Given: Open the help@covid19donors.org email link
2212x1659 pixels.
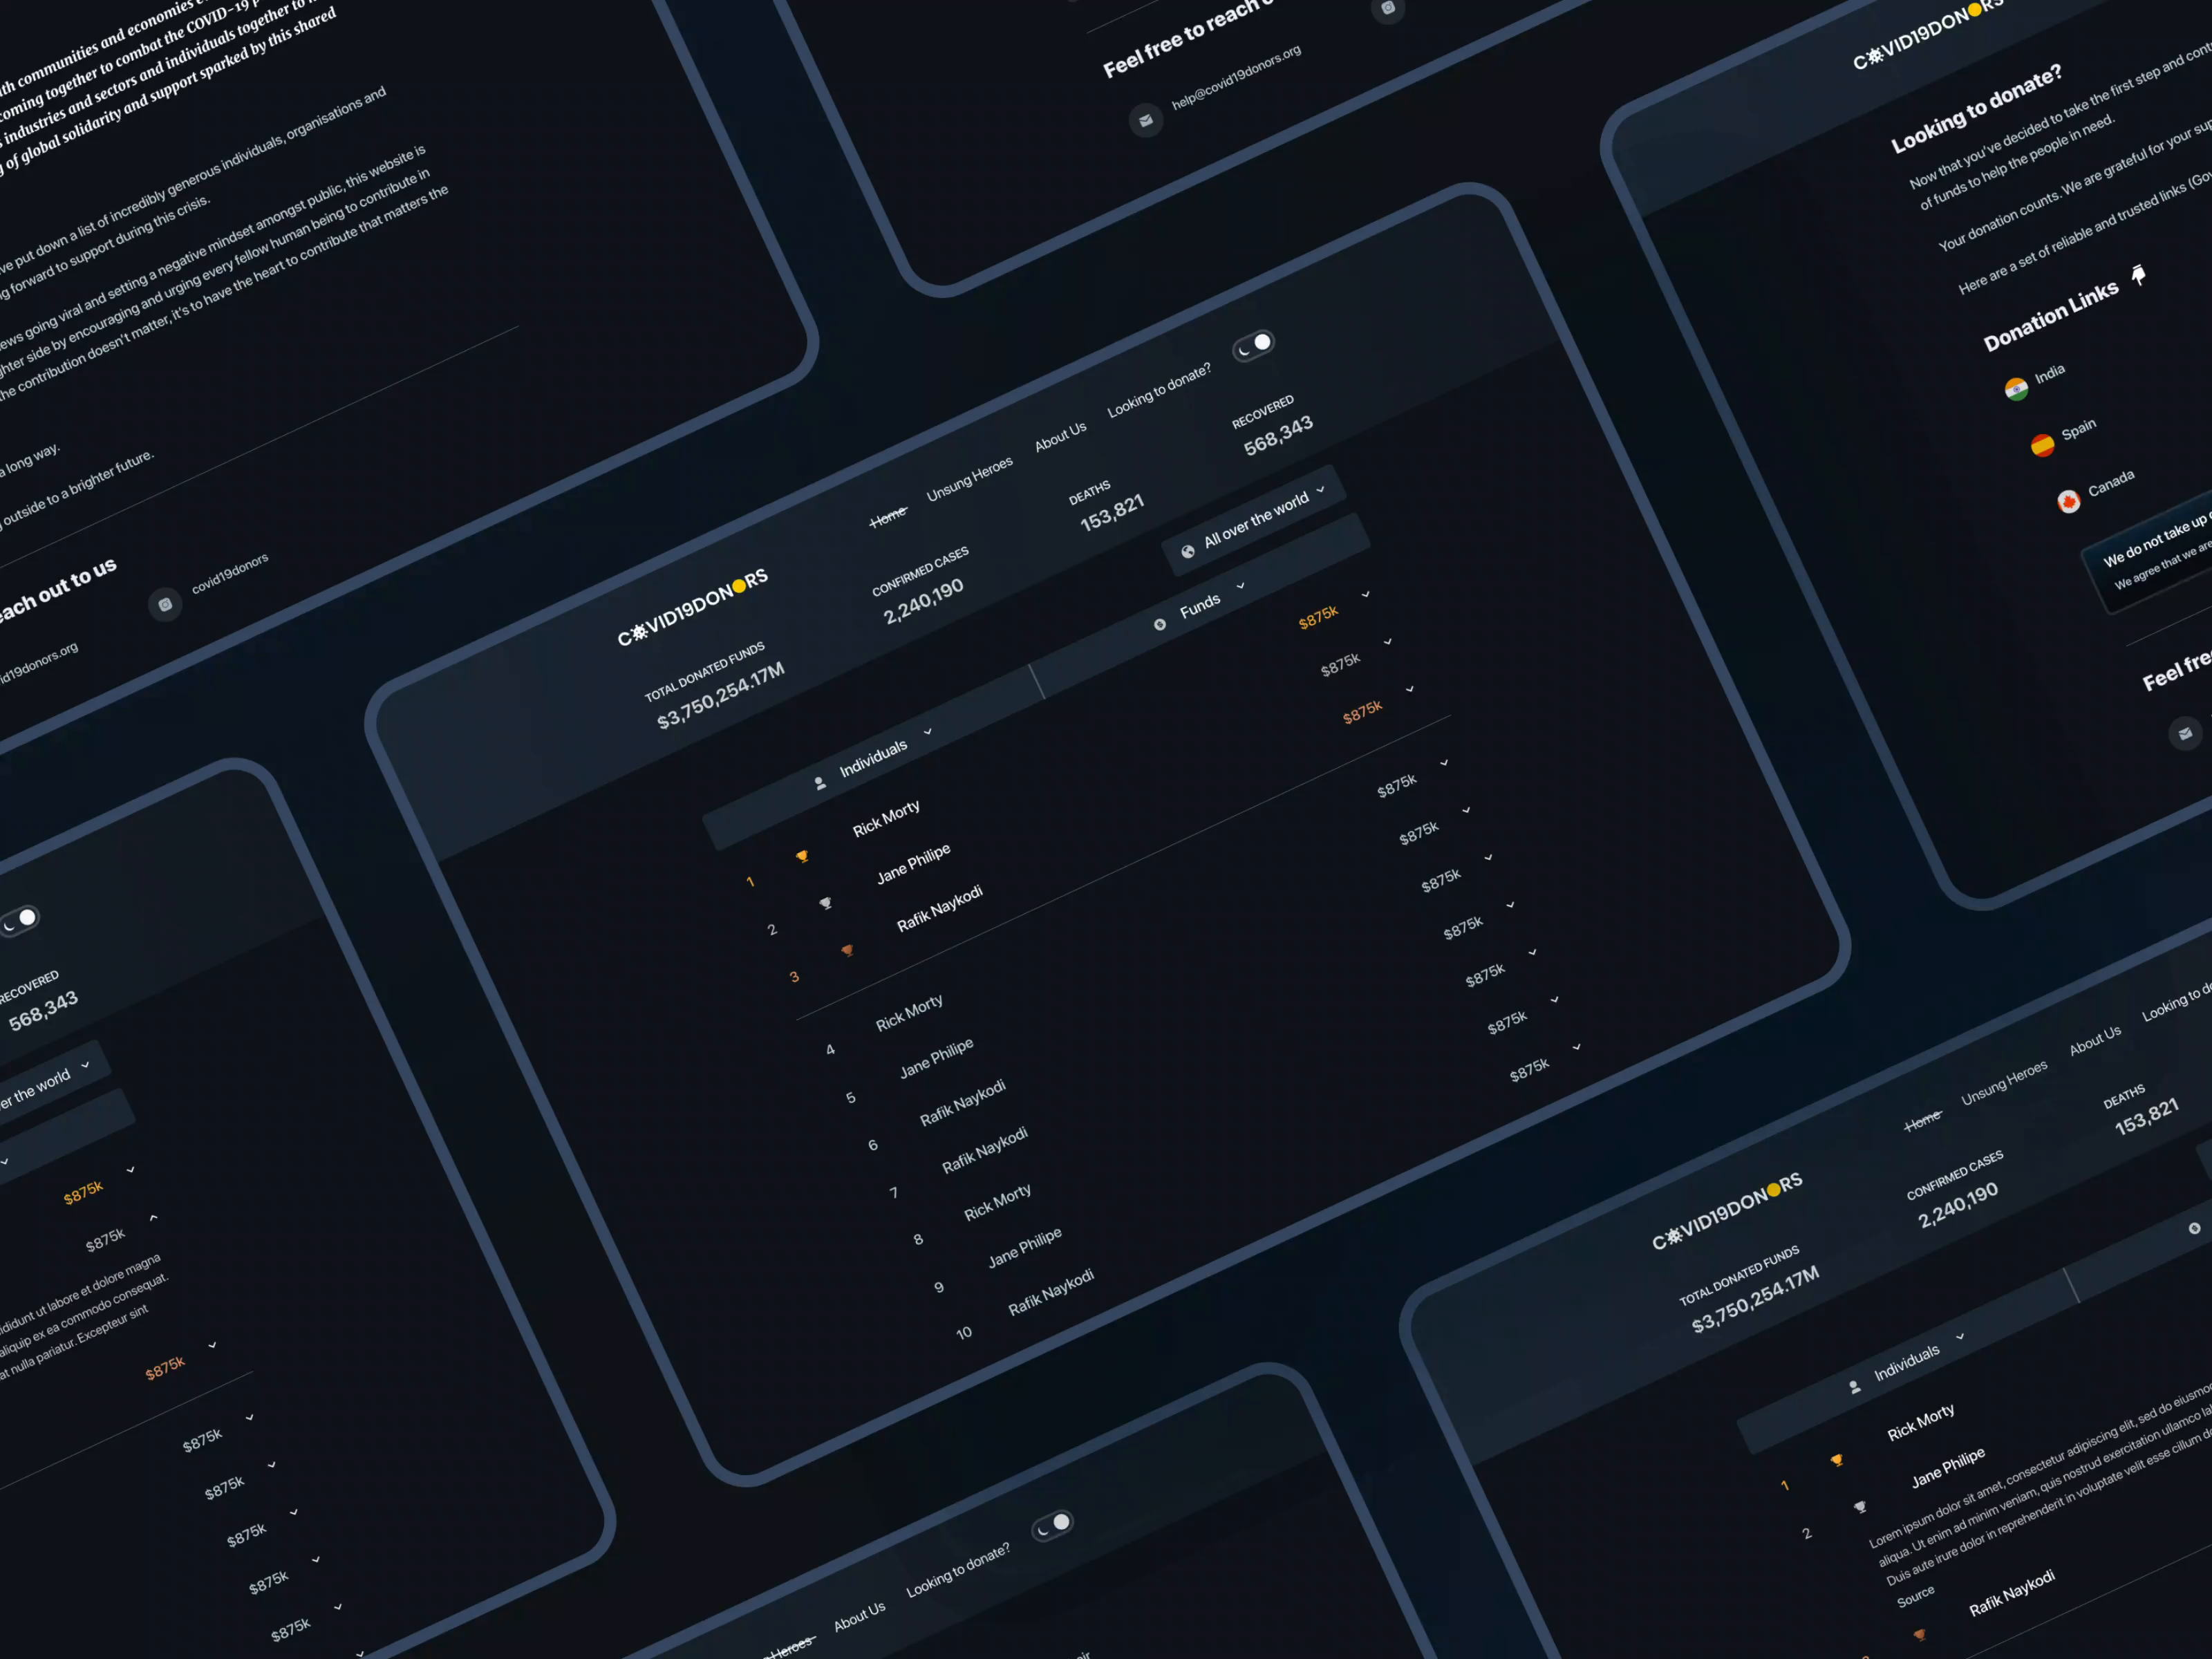Looking at the screenshot, I should click(x=1237, y=77).
